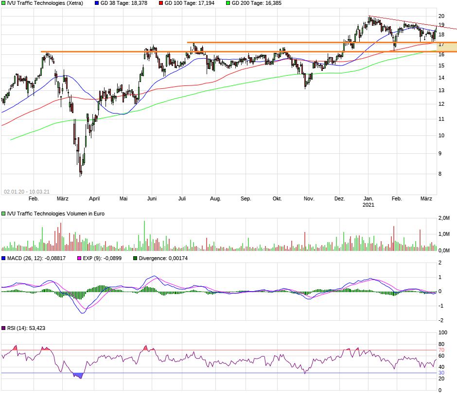Click the Mai label on the time axis
This screenshot has height=395, width=457.
123,198
